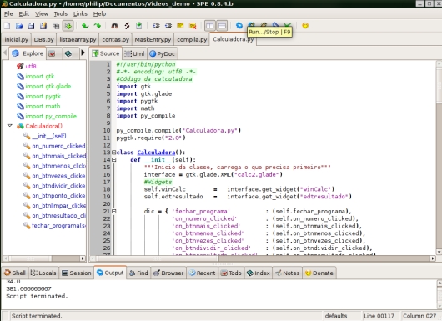Toggle the sidebar layout button
This screenshot has width=442, height=321.
point(209,26)
